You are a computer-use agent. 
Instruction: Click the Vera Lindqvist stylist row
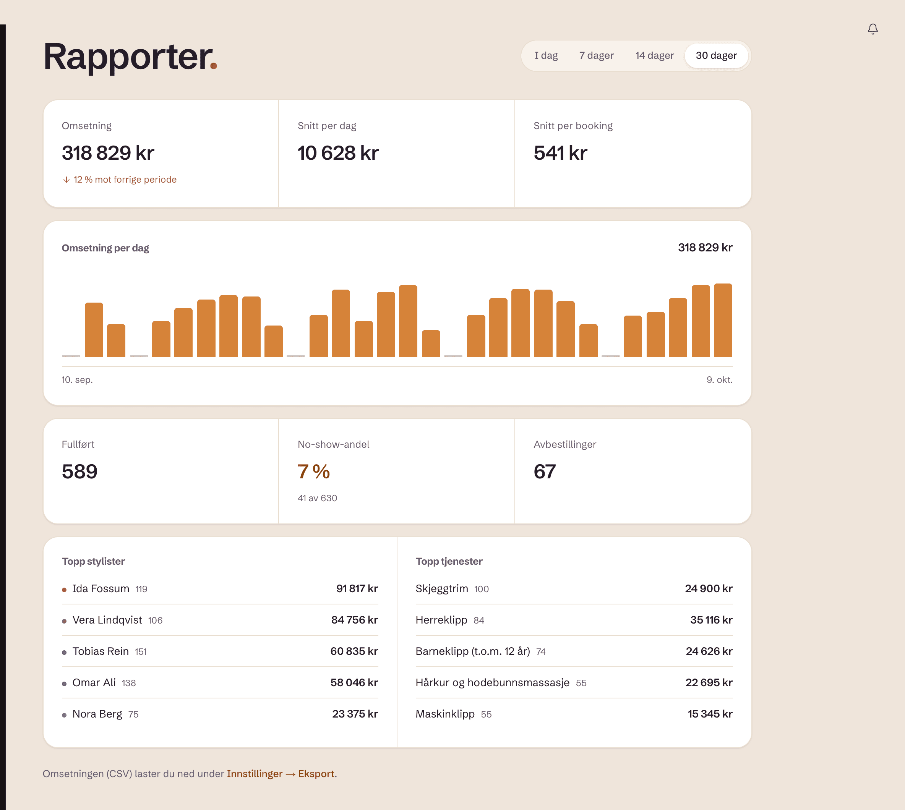220,619
